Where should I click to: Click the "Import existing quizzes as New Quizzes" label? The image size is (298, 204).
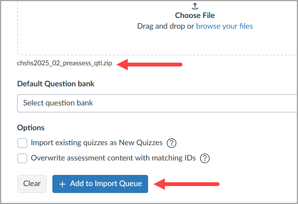(97, 143)
